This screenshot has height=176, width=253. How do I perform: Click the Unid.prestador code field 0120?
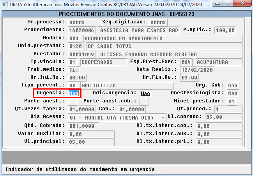[76, 46]
